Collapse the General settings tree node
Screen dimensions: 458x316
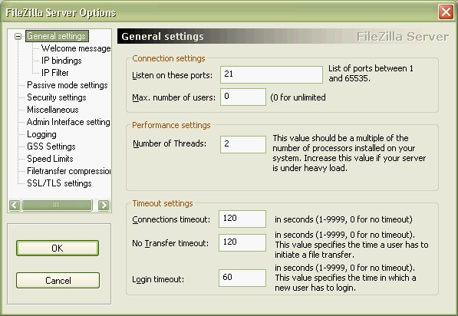pyautogui.click(x=18, y=37)
